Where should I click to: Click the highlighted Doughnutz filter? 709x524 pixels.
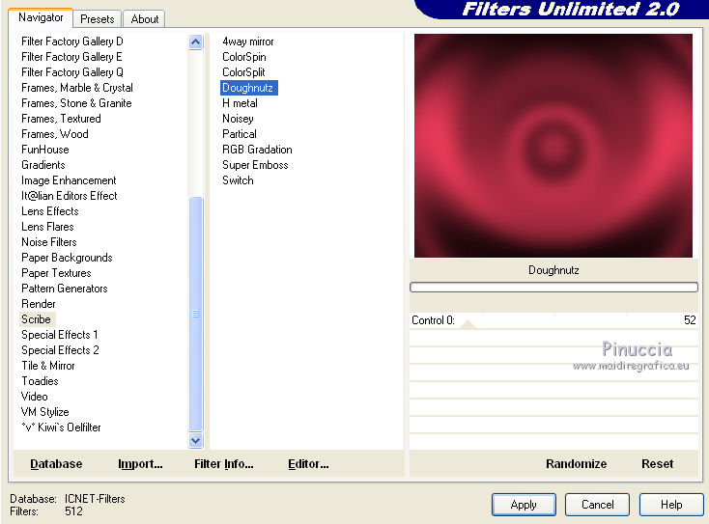pos(248,88)
